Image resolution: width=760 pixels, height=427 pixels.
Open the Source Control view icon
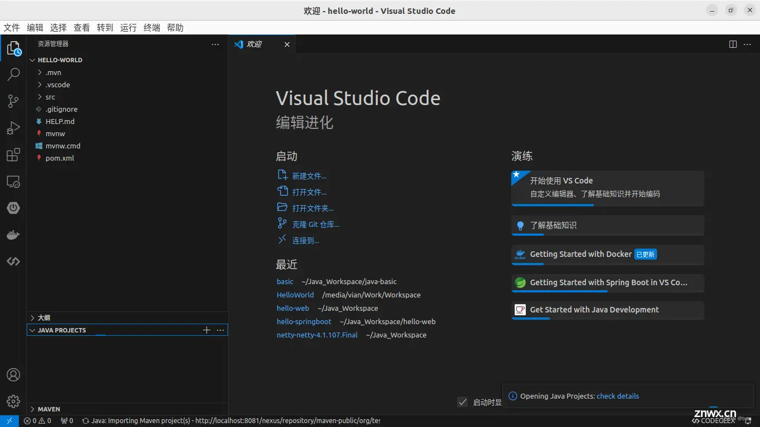[13, 101]
